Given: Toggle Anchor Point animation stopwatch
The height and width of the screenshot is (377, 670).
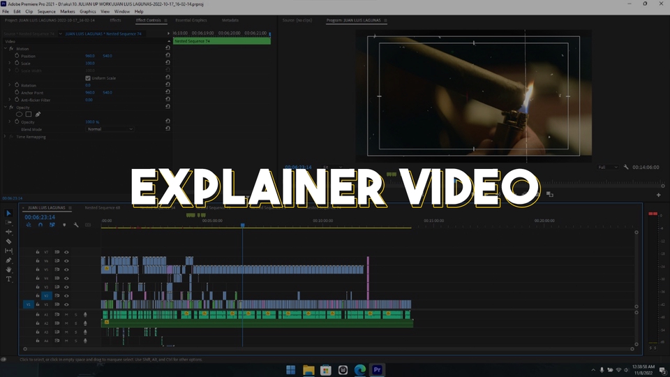Looking at the screenshot, I should (x=17, y=92).
